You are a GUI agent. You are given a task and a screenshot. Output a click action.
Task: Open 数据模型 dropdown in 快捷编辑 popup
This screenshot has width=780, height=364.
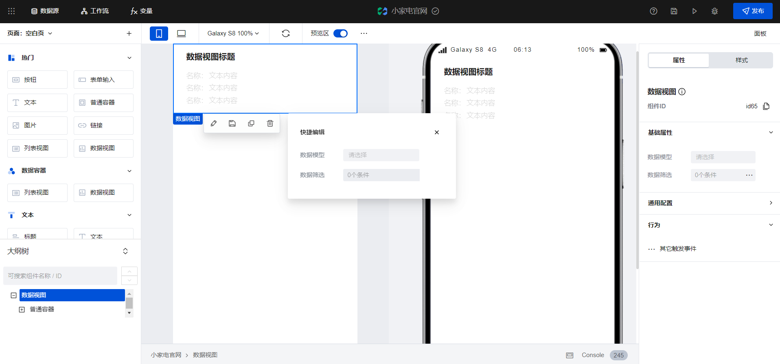[381, 155]
